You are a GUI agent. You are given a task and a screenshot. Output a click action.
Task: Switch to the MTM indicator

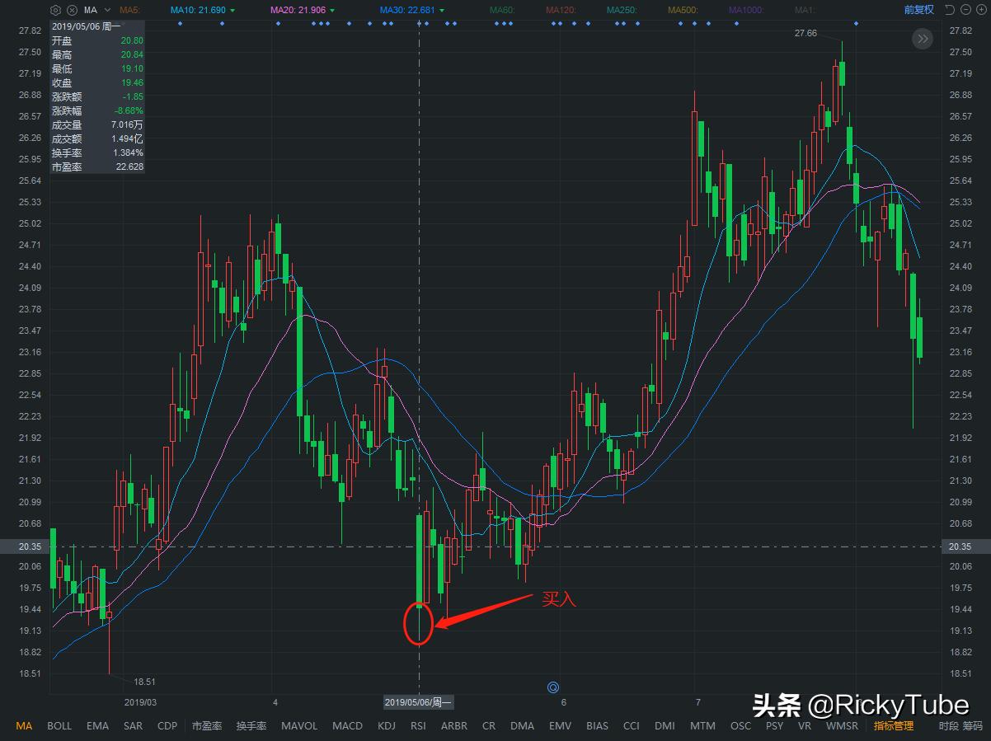[702, 726]
